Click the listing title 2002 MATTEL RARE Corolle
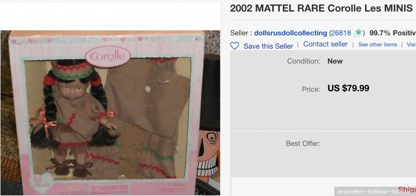416x196 pixels. point(321,8)
